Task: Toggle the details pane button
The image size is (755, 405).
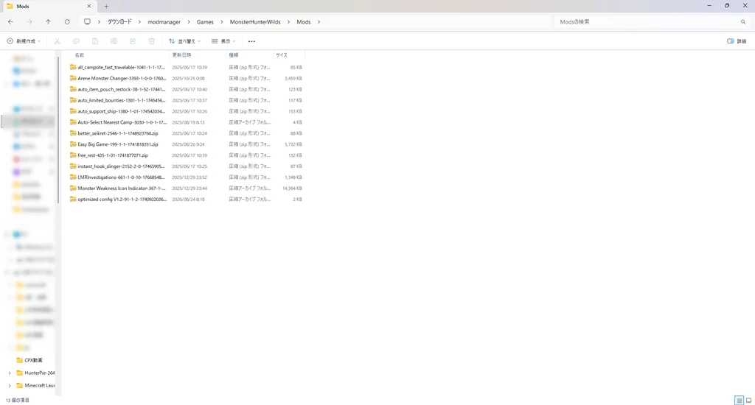Action: pos(737,41)
